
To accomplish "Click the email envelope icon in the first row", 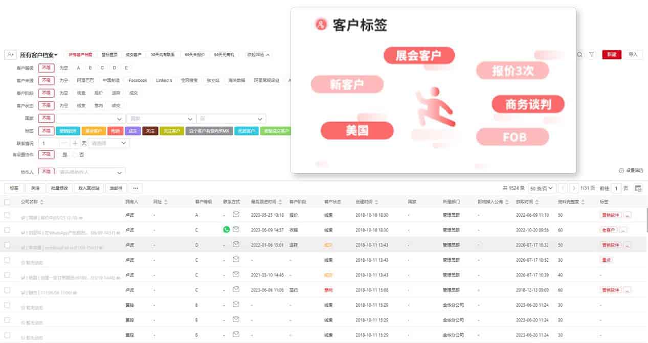I will coord(236,215).
